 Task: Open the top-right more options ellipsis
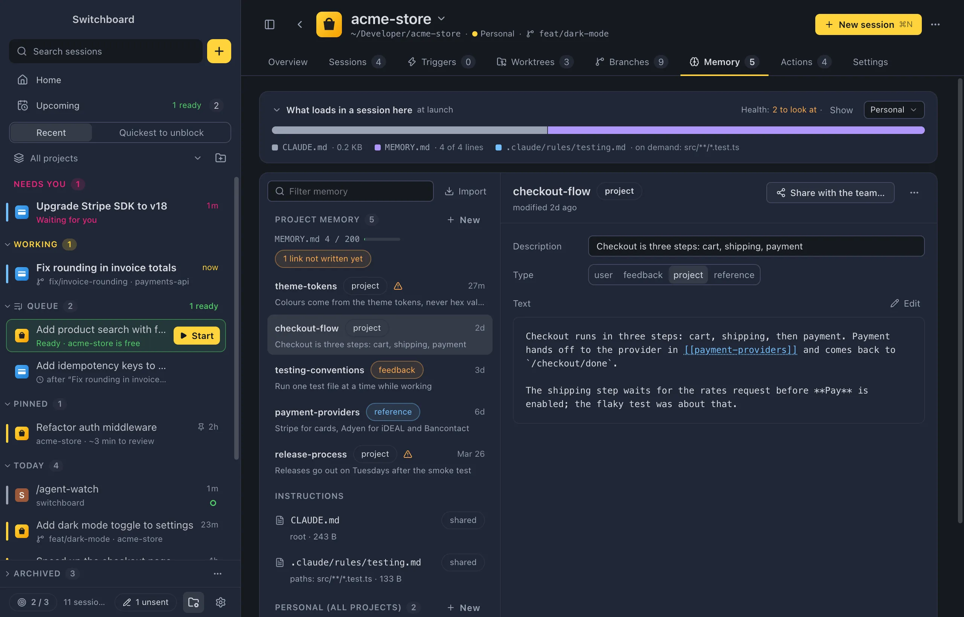point(935,24)
